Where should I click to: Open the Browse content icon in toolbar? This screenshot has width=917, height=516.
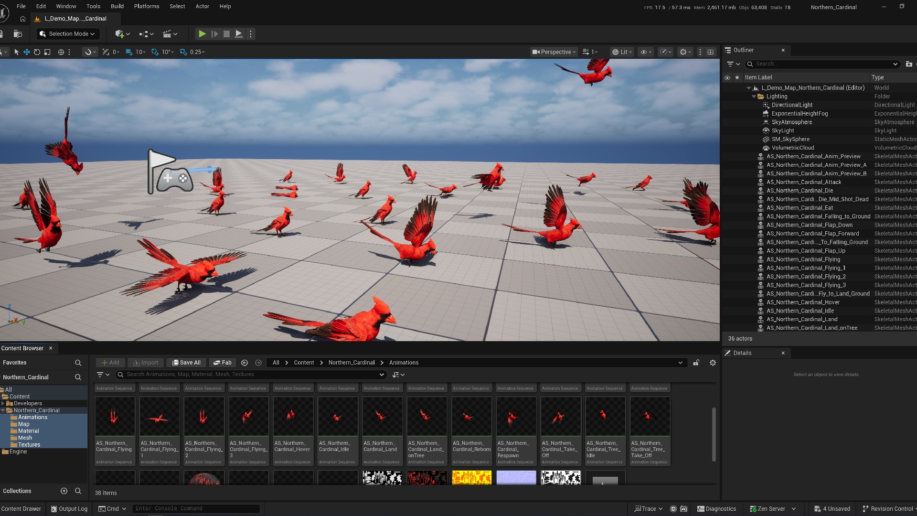18,34
